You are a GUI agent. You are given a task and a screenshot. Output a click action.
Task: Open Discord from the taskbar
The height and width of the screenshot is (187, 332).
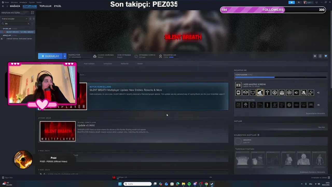[x=195, y=184]
